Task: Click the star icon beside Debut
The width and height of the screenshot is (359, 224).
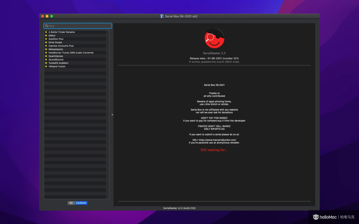Action: click(46, 36)
